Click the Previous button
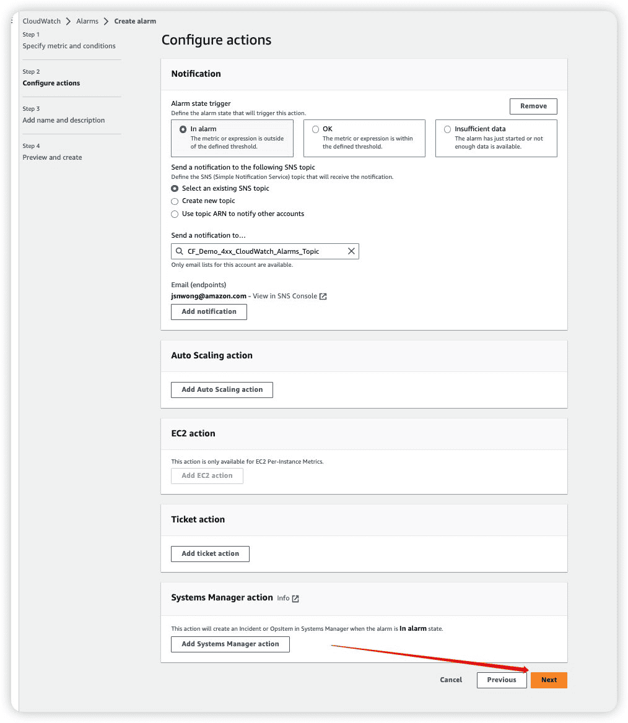This screenshot has height=723, width=628. click(x=502, y=680)
